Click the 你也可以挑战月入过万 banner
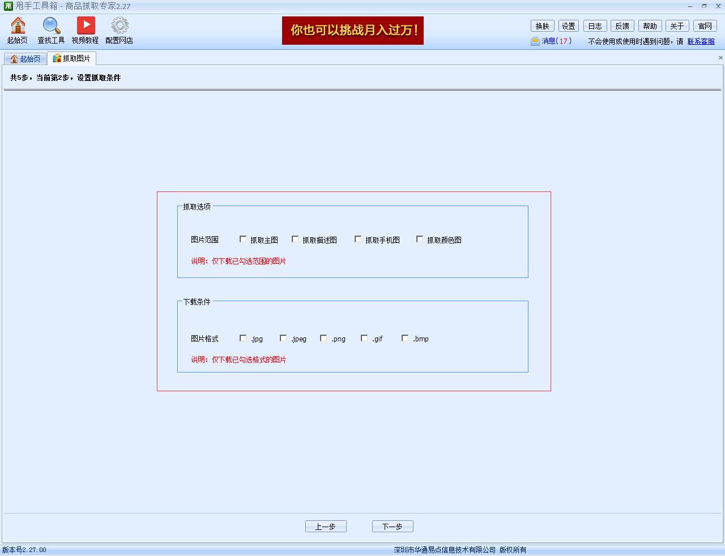 (352, 30)
